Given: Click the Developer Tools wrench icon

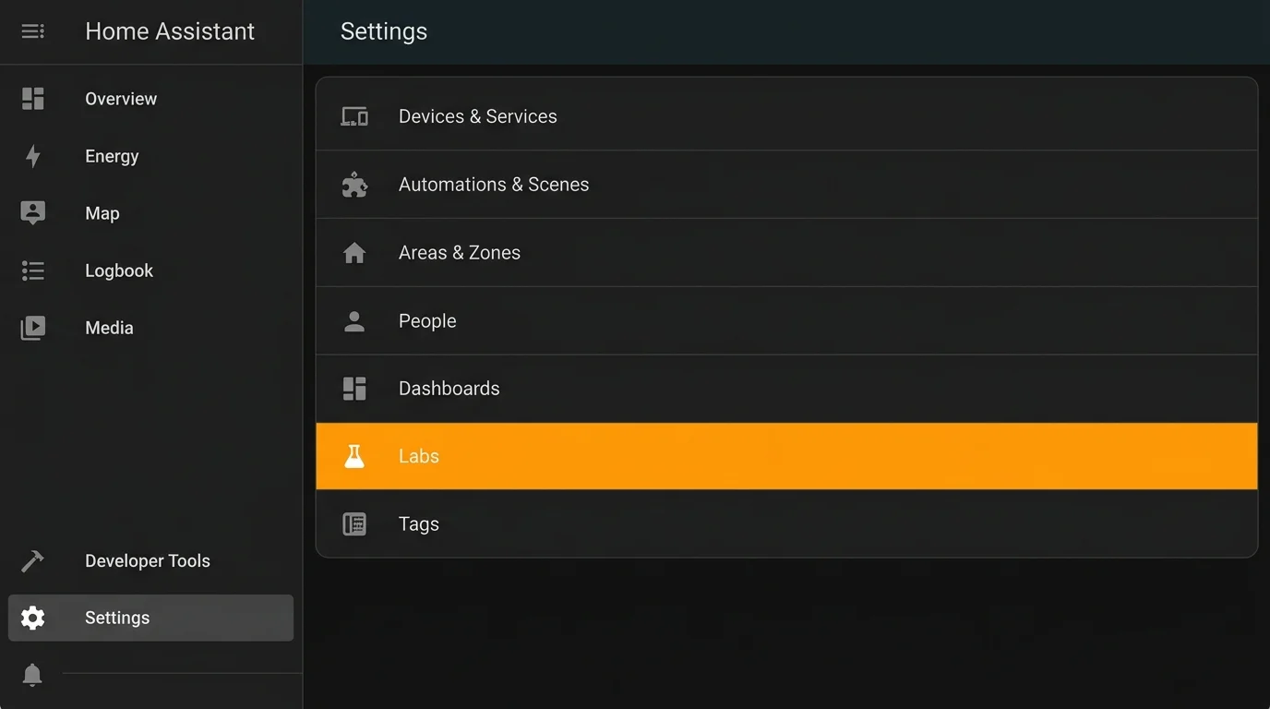Looking at the screenshot, I should tap(32, 560).
